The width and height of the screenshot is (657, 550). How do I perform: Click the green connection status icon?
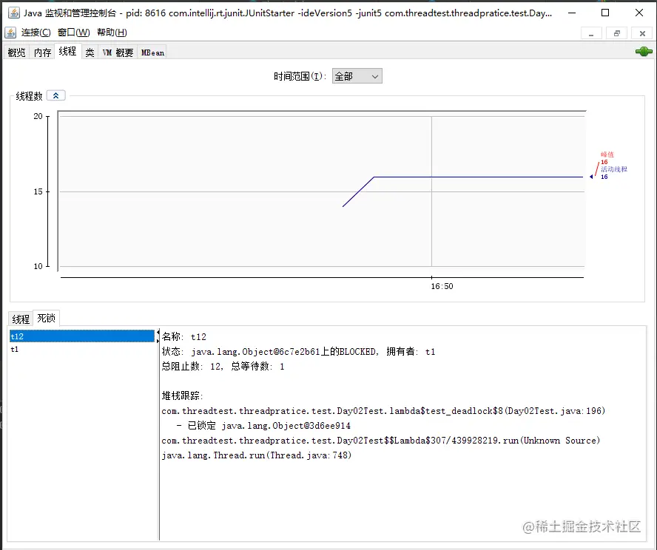tap(644, 52)
